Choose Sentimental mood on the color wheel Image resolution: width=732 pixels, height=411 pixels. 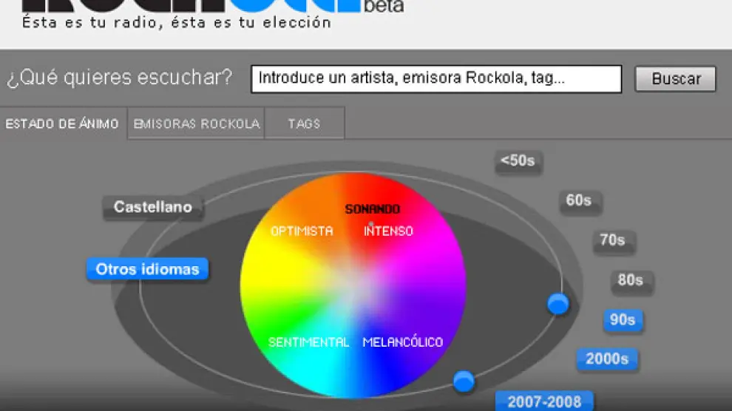pyautogui.click(x=308, y=342)
